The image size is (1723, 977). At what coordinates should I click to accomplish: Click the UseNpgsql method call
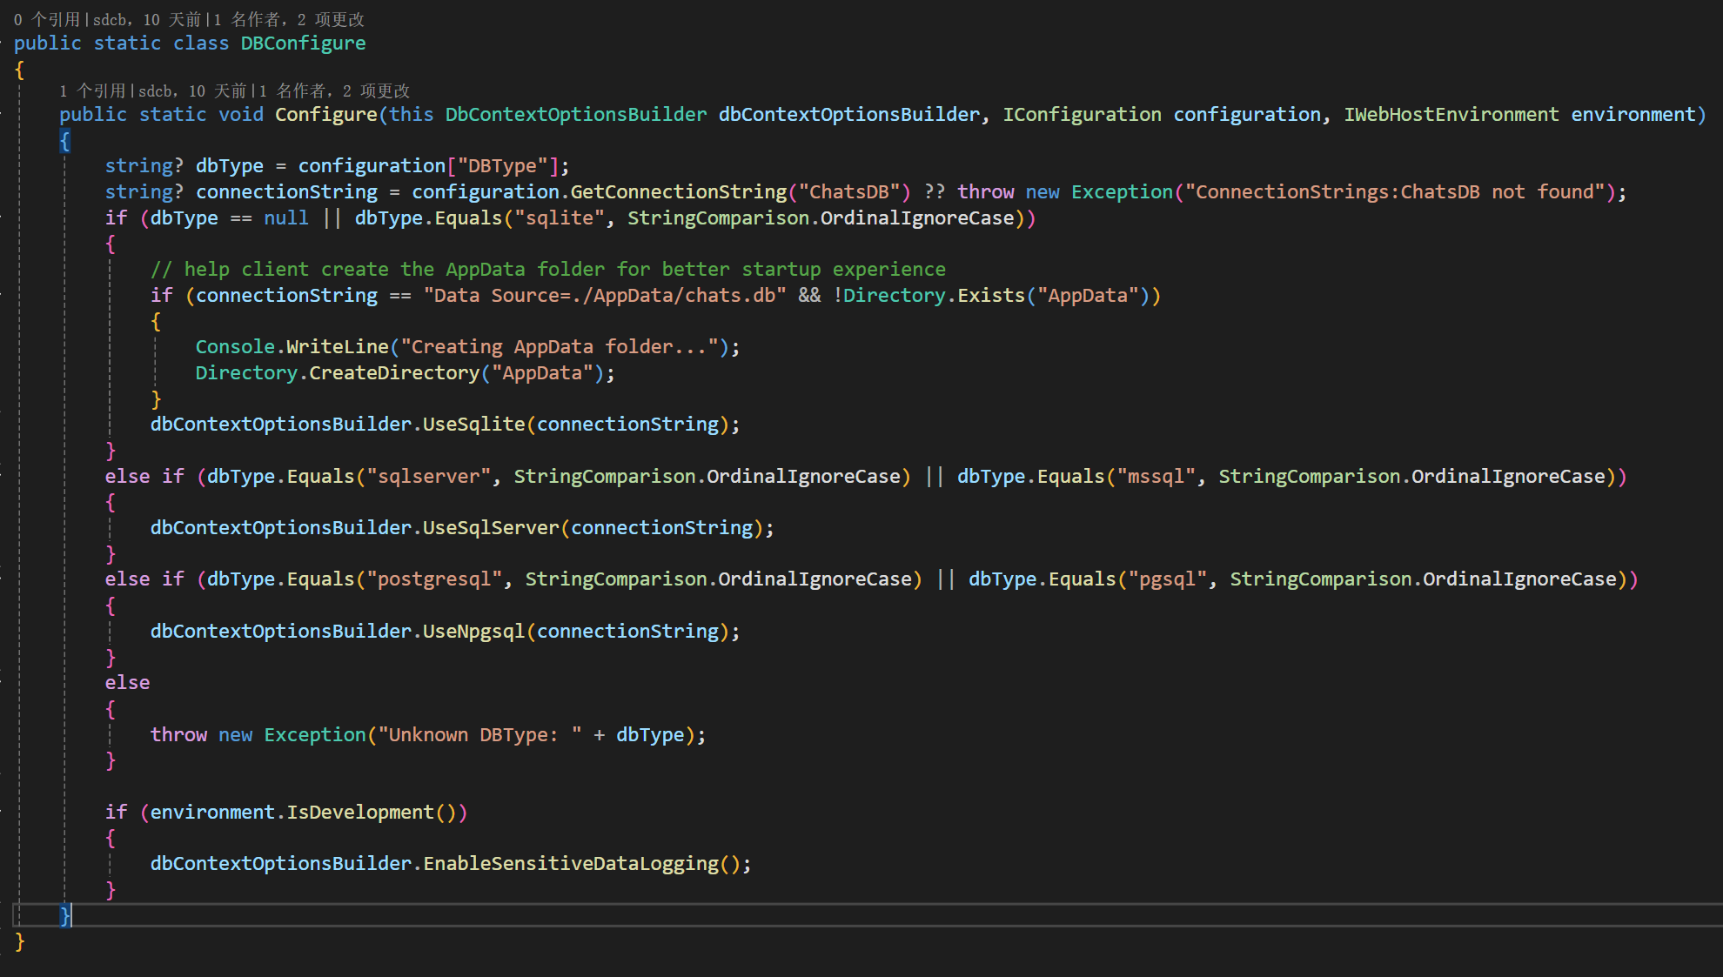pyautogui.click(x=473, y=632)
